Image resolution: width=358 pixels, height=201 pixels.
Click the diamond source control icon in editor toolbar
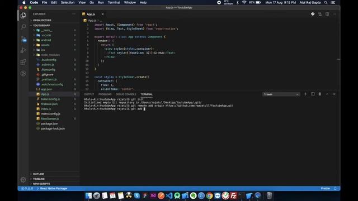[313, 14]
